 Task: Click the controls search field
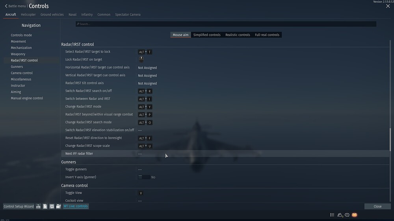coord(226,24)
